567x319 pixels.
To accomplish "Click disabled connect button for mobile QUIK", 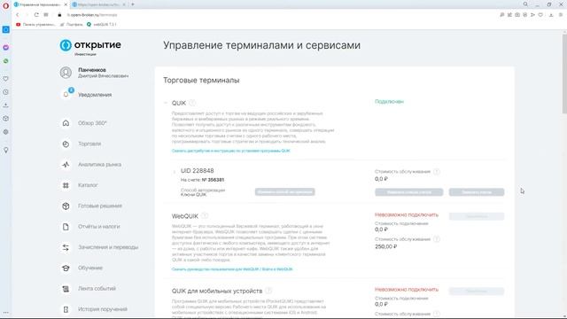I will point(477,292).
